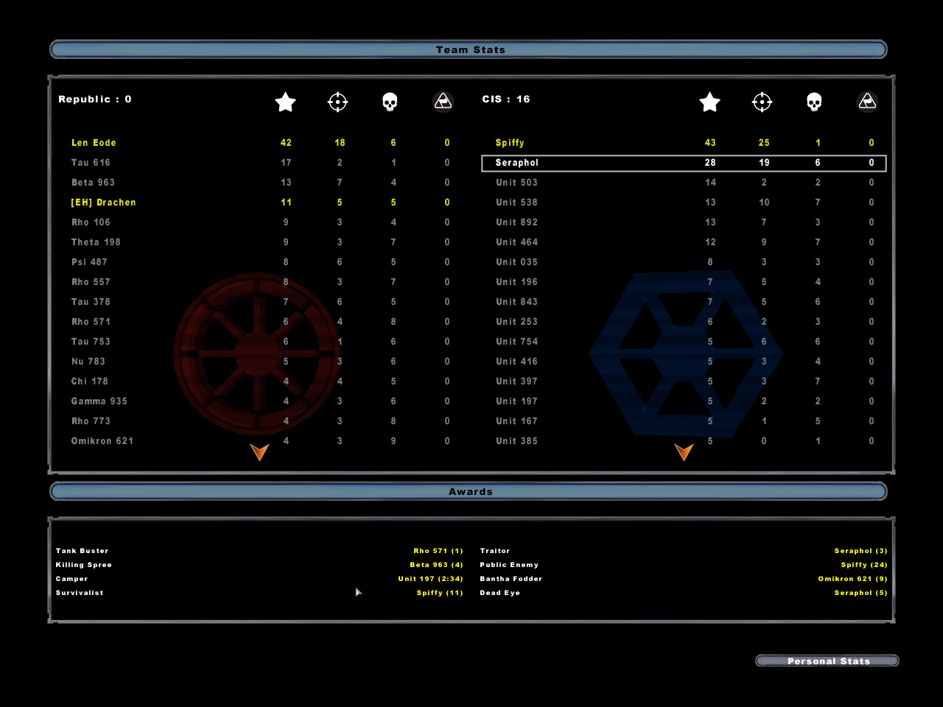Image resolution: width=943 pixels, height=707 pixels.
Task: Select player Tau 753
Action: [91, 342]
